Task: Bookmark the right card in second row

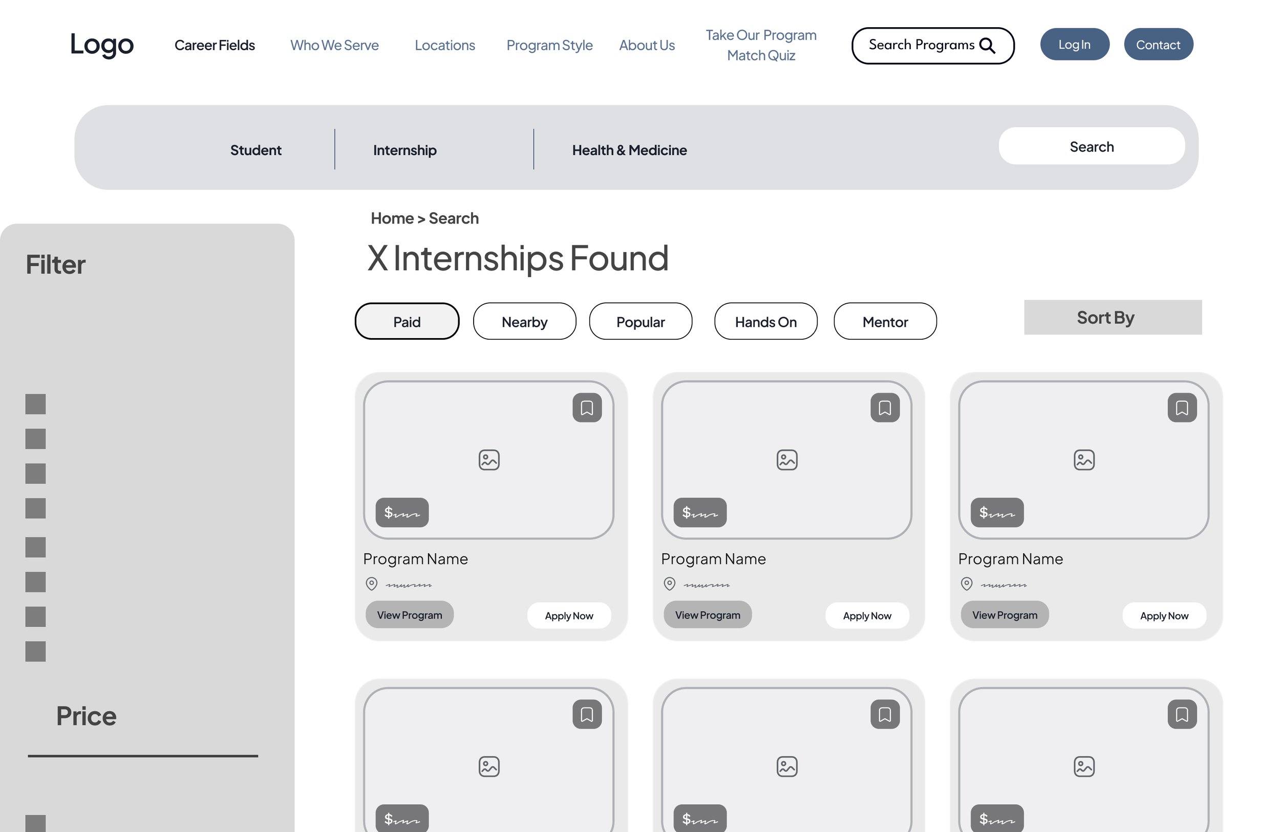Action: 1182,714
